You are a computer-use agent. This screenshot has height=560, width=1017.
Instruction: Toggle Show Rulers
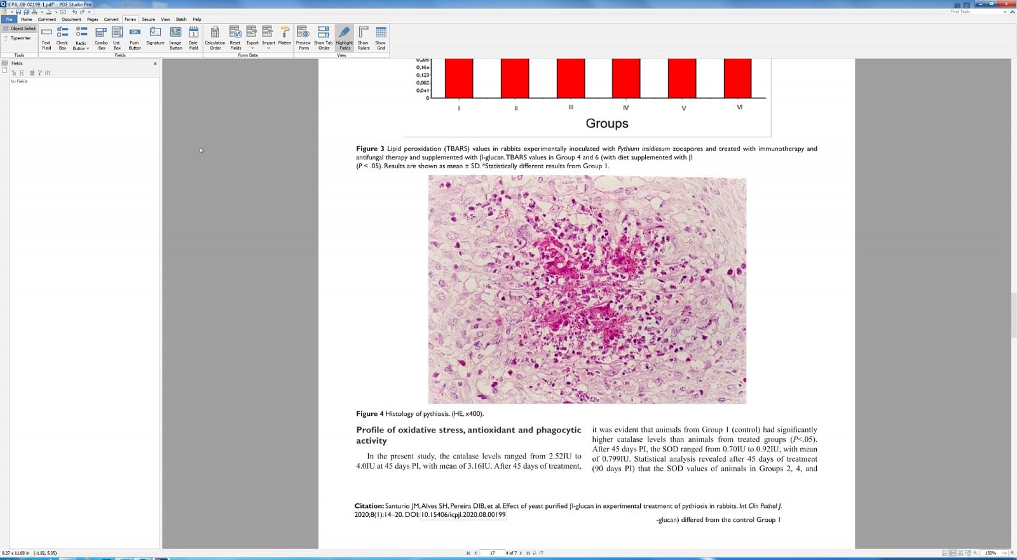coord(364,38)
